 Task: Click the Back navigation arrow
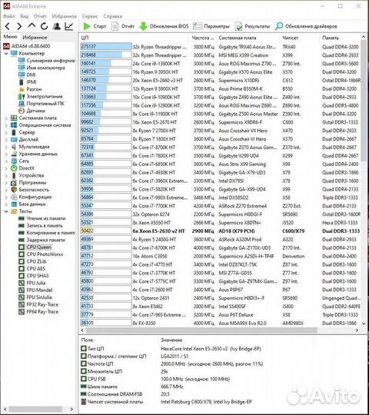point(8,26)
